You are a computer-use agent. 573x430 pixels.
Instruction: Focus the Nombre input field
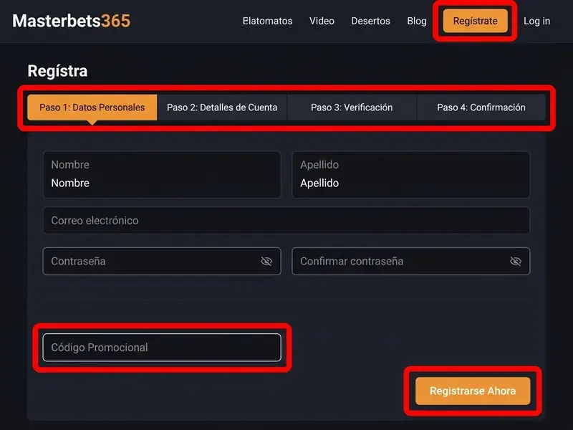(x=162, y=175)
